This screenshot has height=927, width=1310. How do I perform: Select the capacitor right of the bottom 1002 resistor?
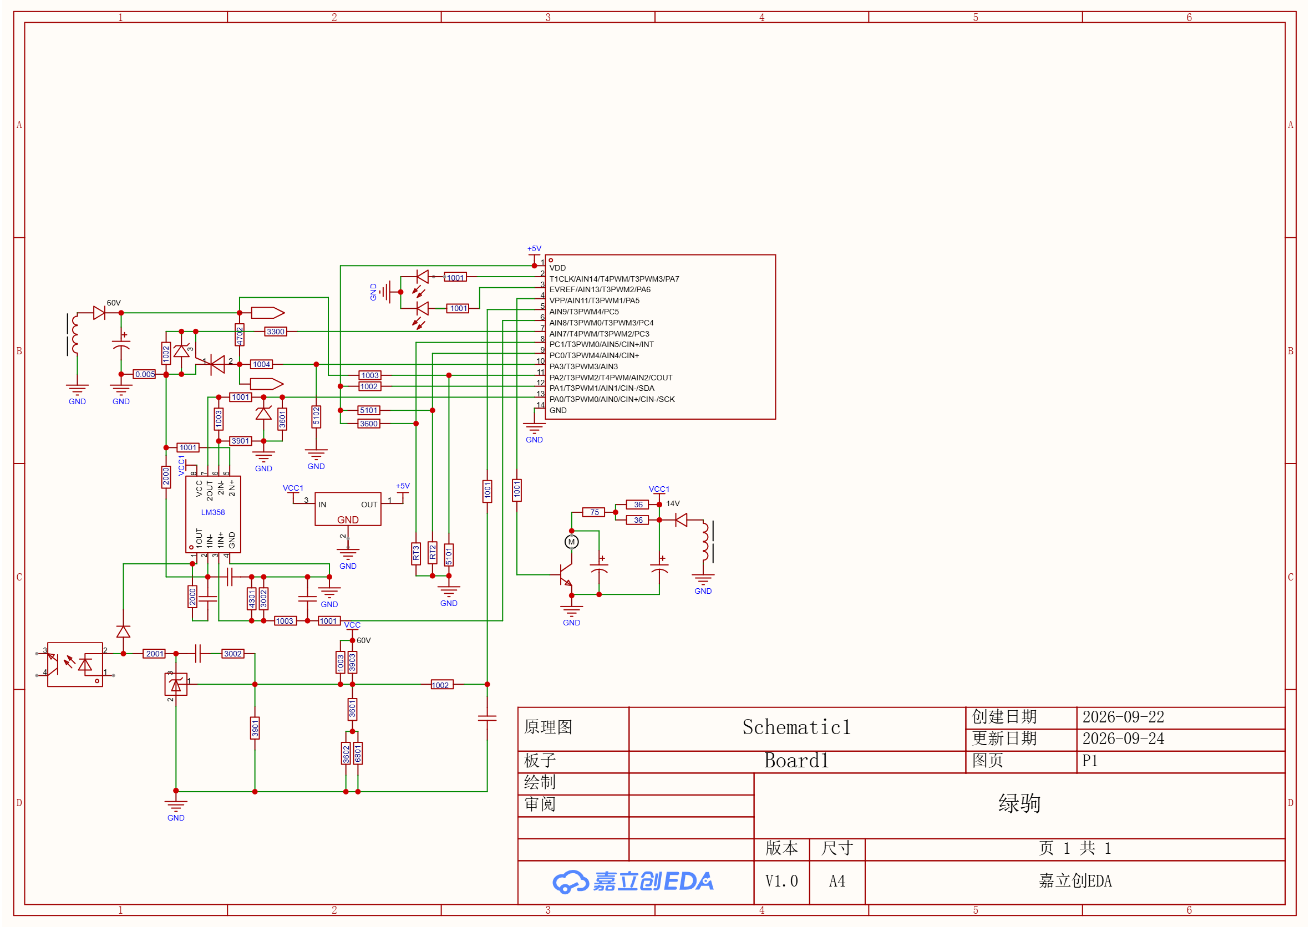pos(487,718)
